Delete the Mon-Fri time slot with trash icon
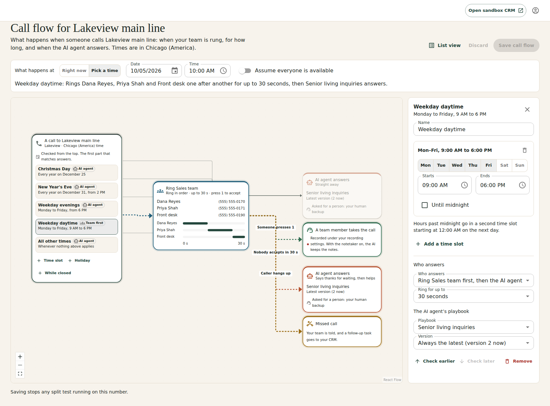The width and height of the screenshot is (550, 406). [525, 150]
